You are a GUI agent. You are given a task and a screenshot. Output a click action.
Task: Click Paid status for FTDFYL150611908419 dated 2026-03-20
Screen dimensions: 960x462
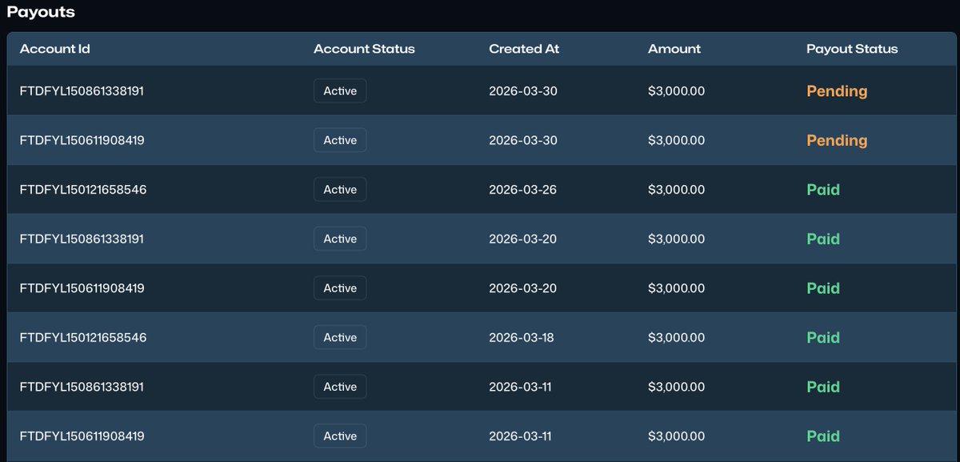click(x=823, y=288)
